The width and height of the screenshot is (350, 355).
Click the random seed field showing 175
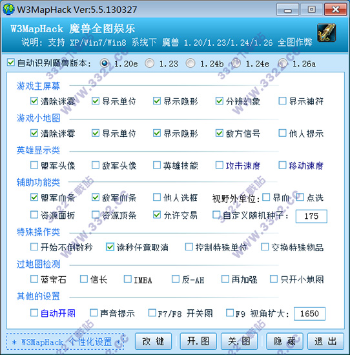tap(311, 216)
